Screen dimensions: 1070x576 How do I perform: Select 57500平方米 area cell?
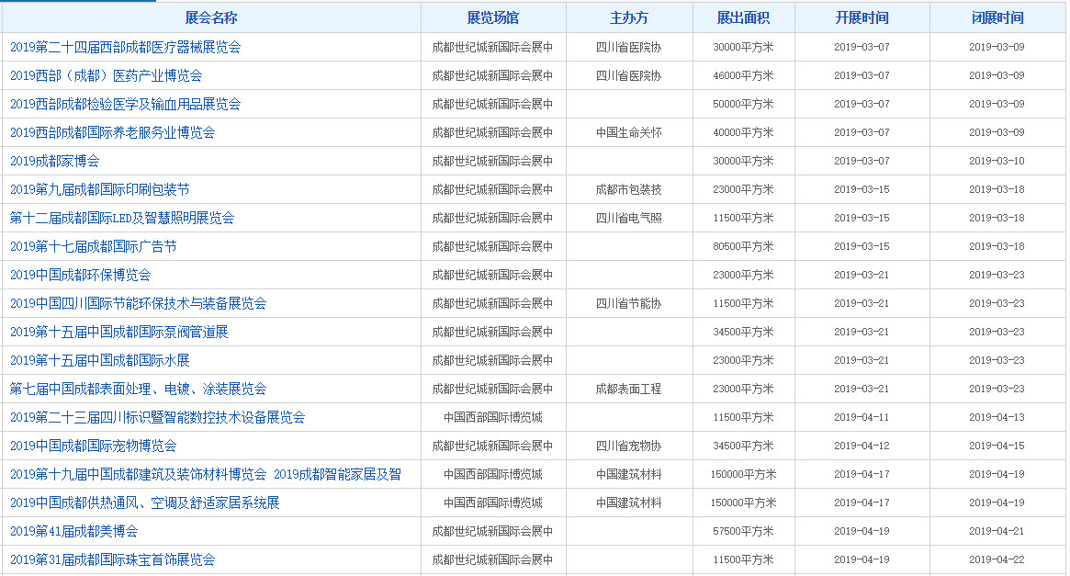pyautogui.click(x=743, y=531)
